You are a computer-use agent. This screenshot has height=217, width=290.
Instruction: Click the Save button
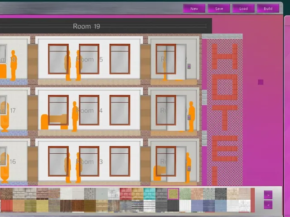pos(219,9)
